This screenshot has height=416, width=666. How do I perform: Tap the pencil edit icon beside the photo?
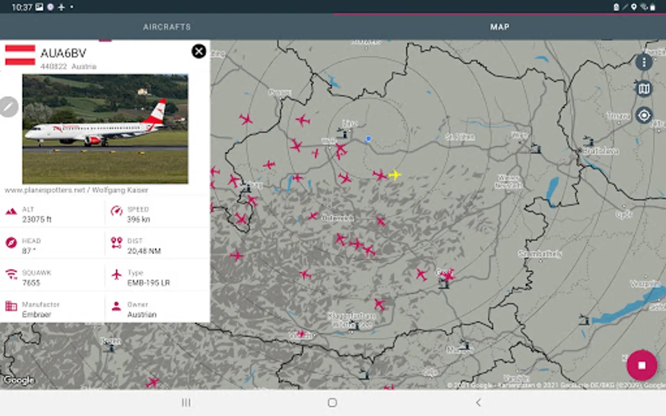(8, 107)
